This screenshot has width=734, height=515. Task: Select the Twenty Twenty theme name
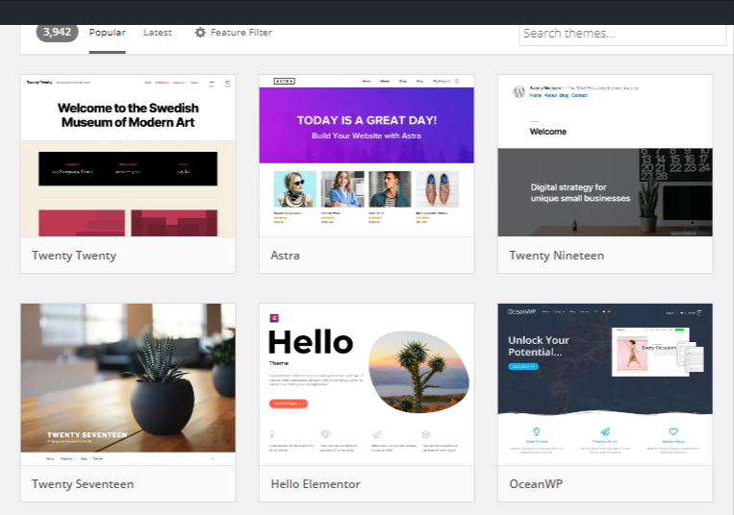click(x=74, y=256)
